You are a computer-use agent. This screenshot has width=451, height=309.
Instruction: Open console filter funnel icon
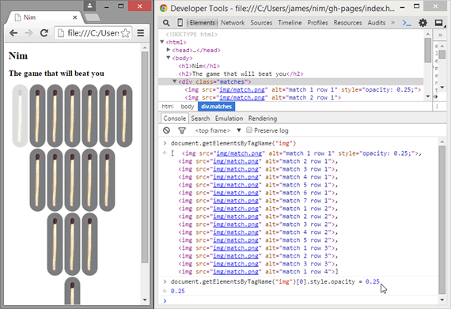[x=182, y=130]
